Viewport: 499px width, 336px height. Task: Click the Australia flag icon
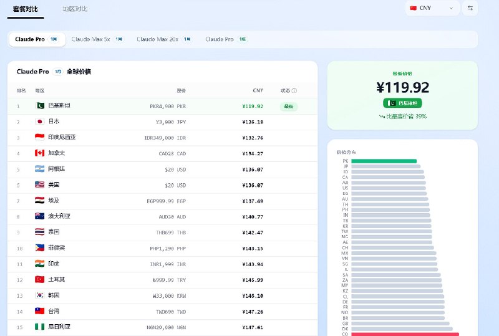(39, 216)
